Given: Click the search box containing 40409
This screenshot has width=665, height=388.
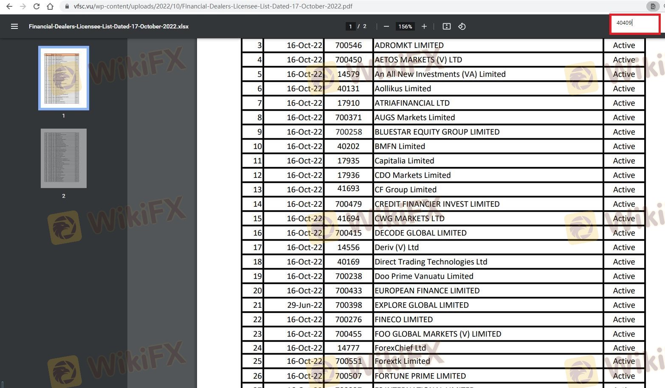Looking at the screenshot, I should [x=634, y=23].
